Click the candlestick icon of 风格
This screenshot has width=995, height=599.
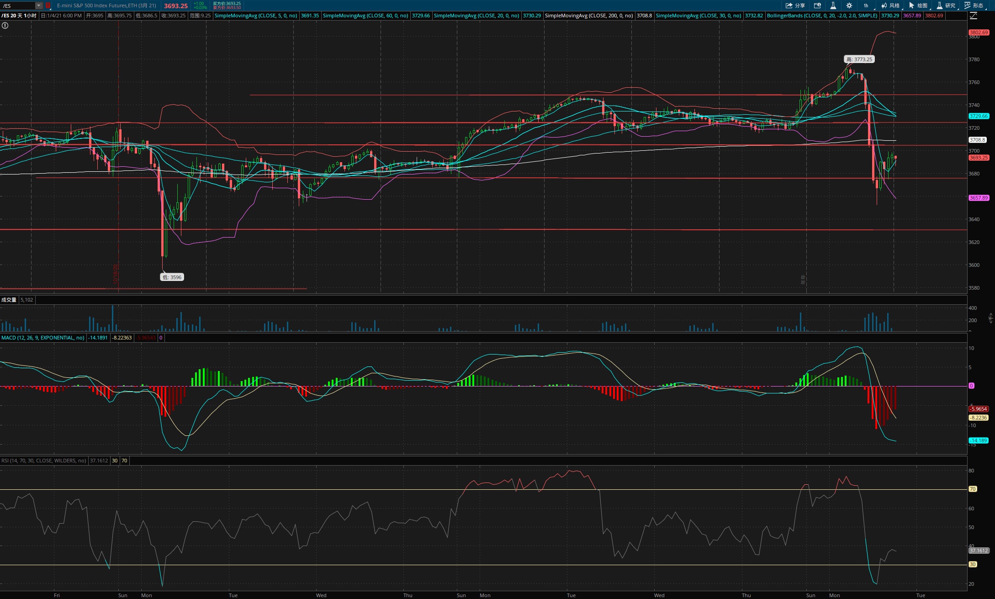click(x=884, y=5)
